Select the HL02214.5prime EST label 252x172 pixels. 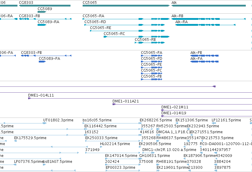pos(115,144)
